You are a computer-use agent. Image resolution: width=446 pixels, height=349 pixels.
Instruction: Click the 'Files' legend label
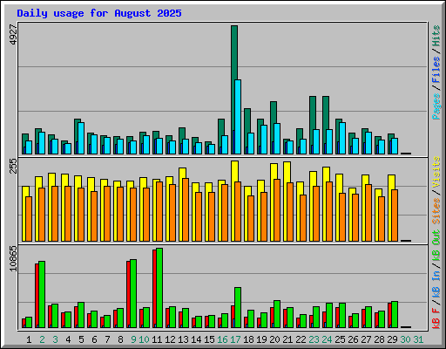click(x=436, y=70)
